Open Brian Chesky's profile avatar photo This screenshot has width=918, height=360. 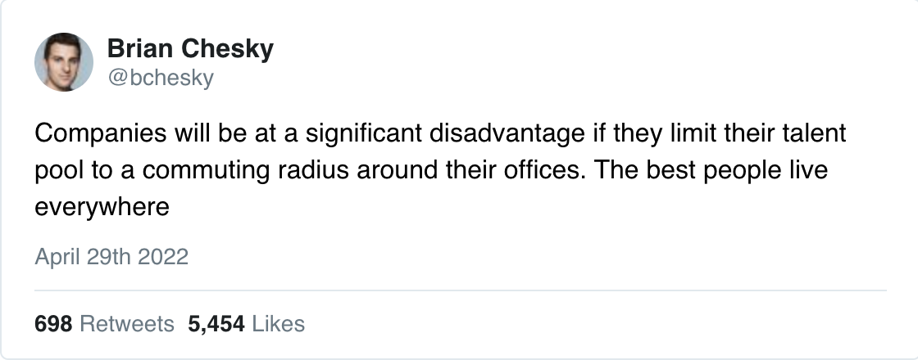64,62
